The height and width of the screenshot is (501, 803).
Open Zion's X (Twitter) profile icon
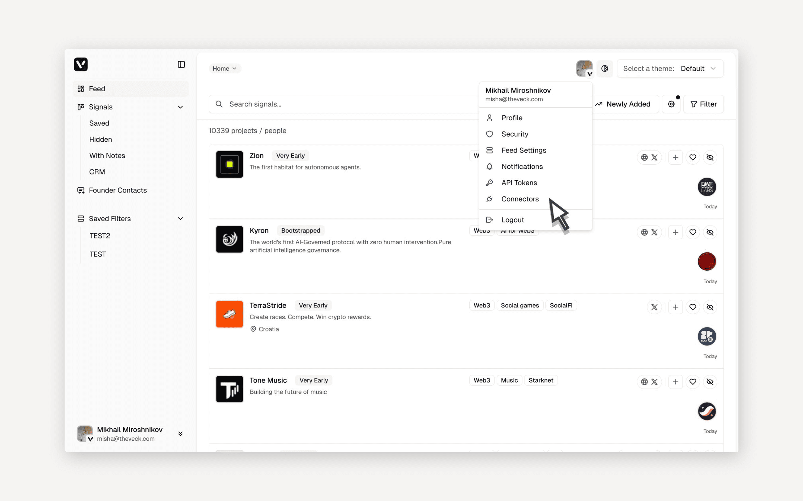point(654,158)
